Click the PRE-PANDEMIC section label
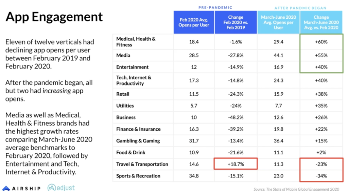Screen dimensions: 348x191 tap(214, 7)
